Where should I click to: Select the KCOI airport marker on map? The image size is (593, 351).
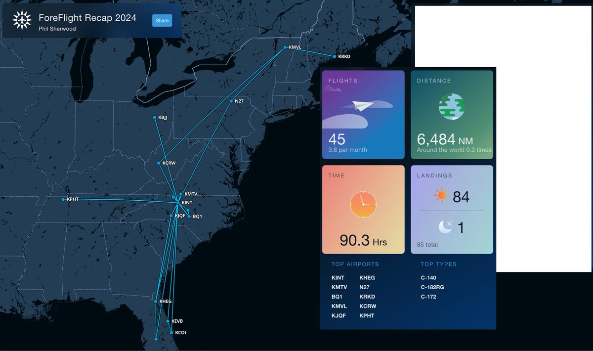click(x=171, y=333)
